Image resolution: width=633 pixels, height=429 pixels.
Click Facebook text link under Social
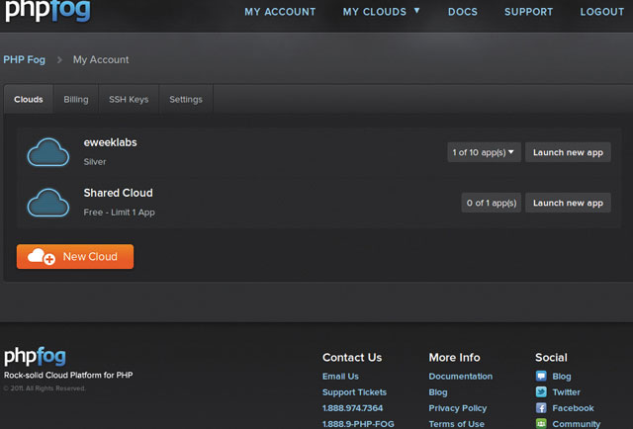573,408
